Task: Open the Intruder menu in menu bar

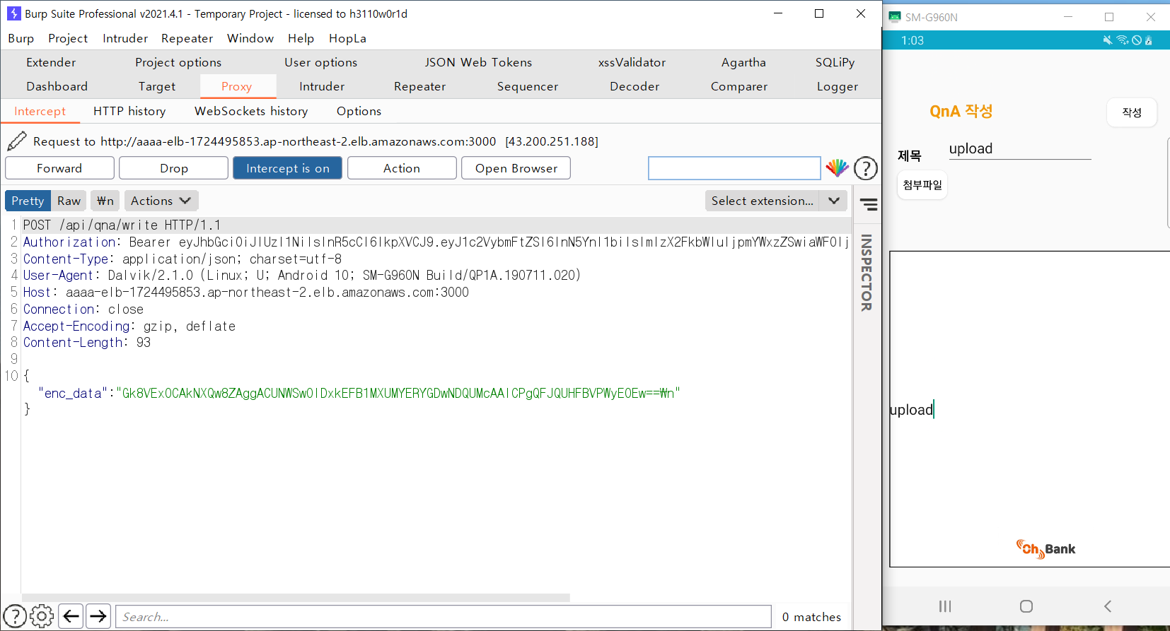Action: point(125,38)
